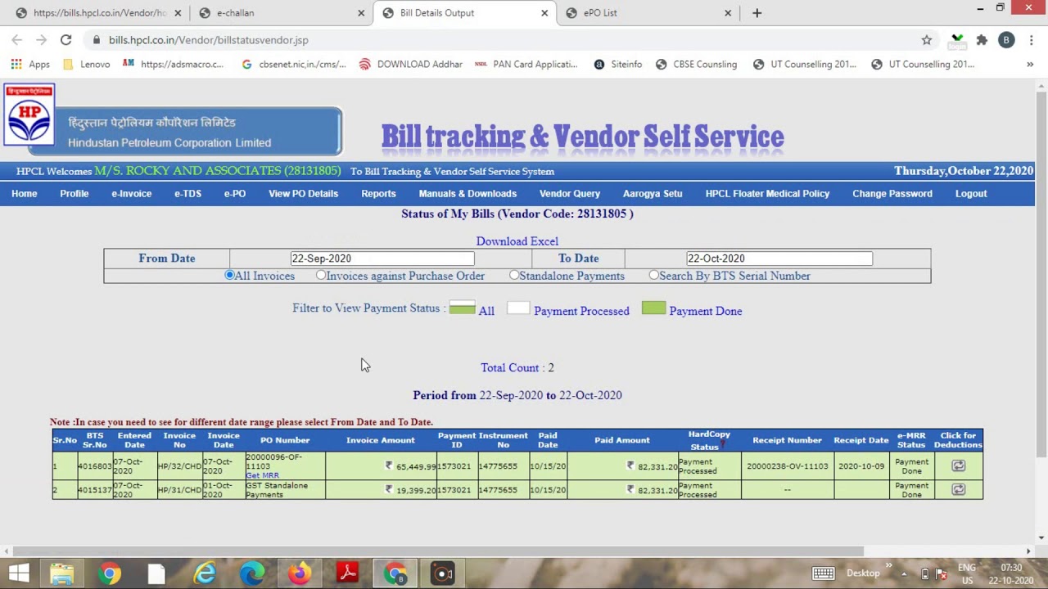Open HPCL Floater Medical Policy

coord(767,194)
